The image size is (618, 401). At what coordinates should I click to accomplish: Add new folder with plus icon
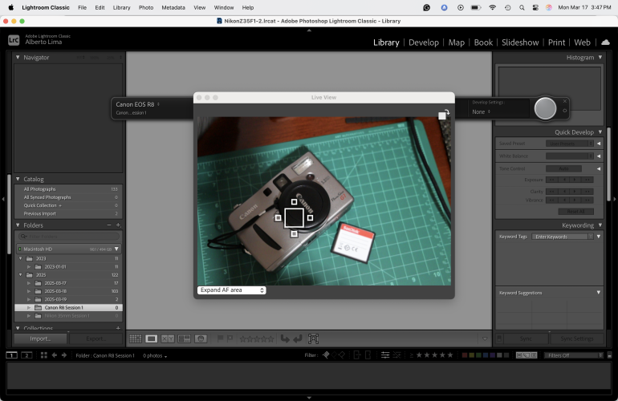pyautogui.click(x=118, y=225)
